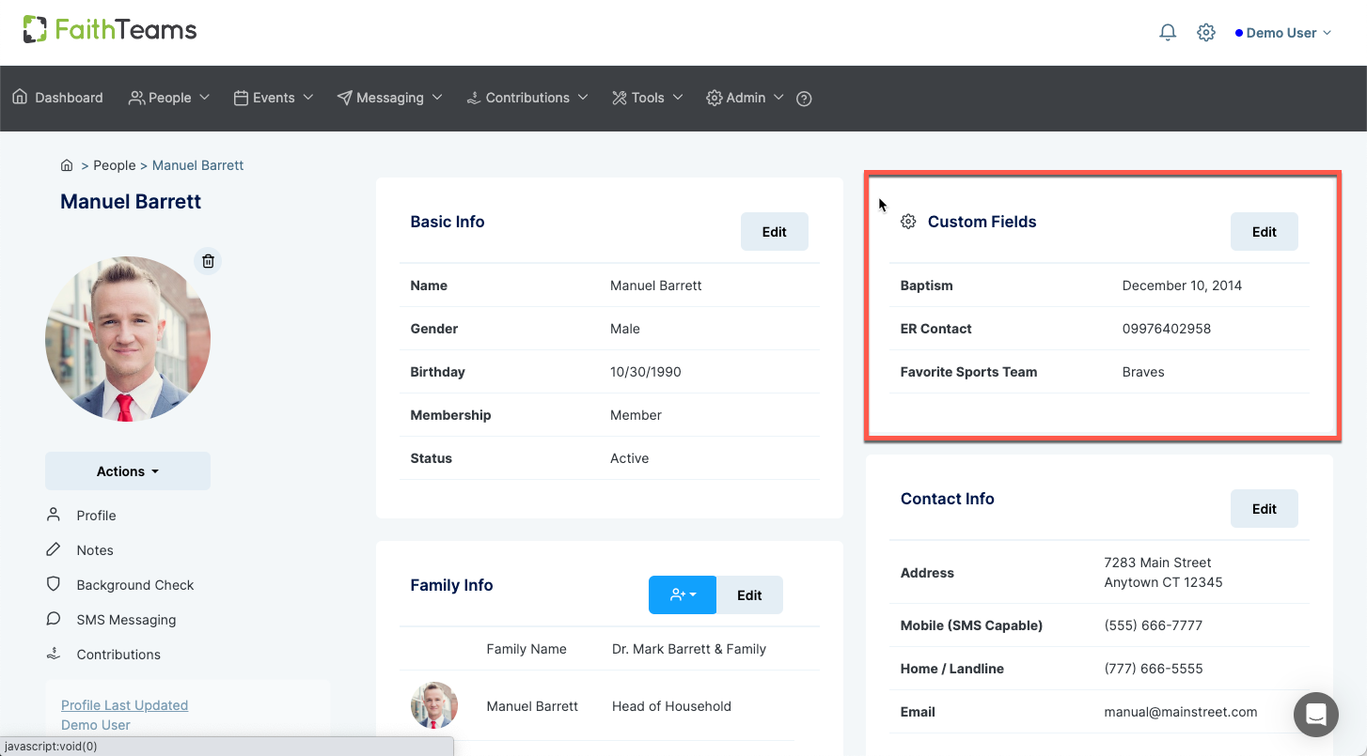
Task: Click the gear icon beside Custom Fields
Action: pyautogui.click(x=908, y=221)
